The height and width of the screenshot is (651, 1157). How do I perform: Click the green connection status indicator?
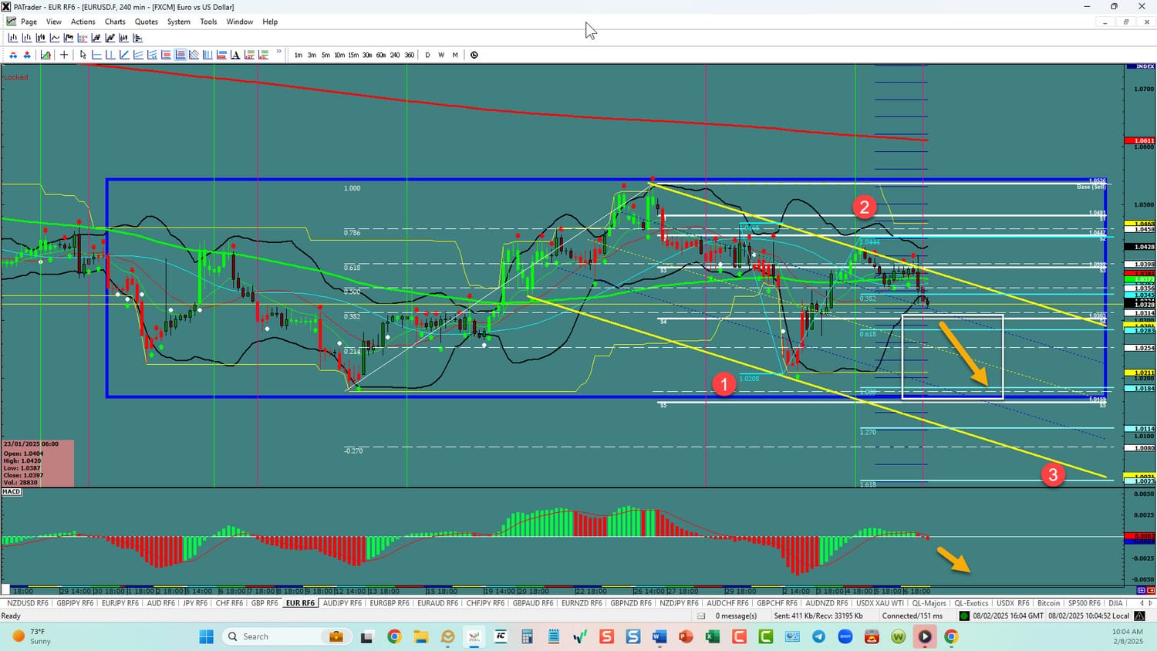(964, 616)
